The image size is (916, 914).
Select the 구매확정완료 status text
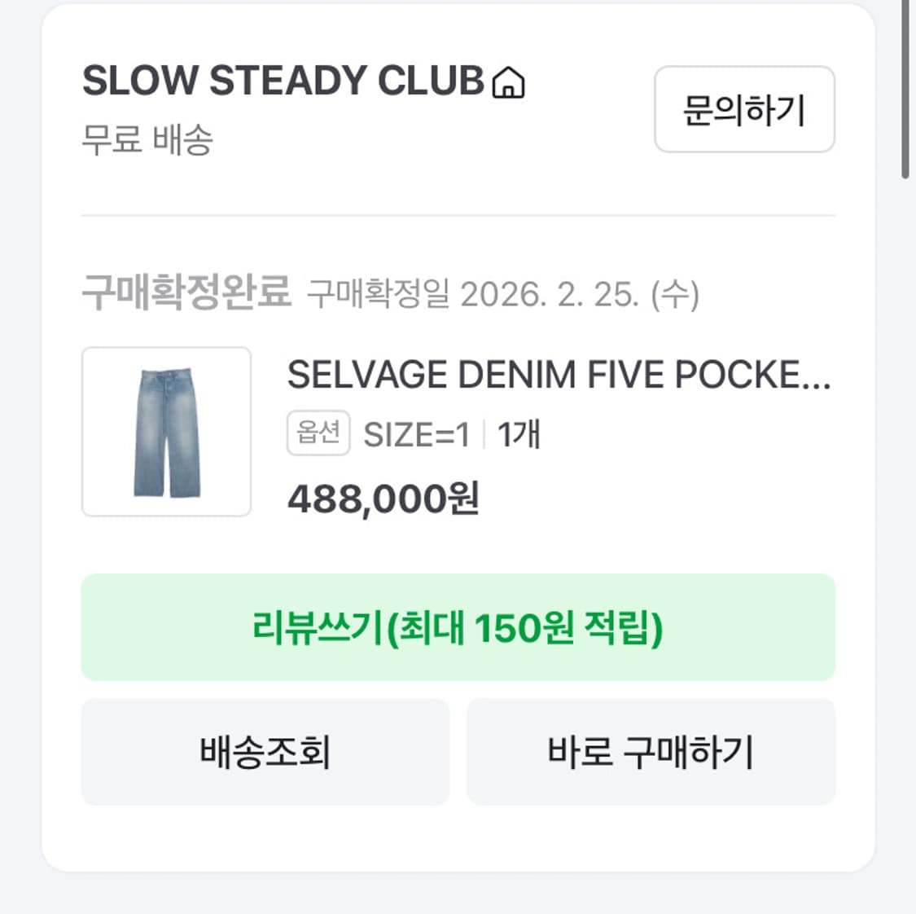tap(186, 292)
